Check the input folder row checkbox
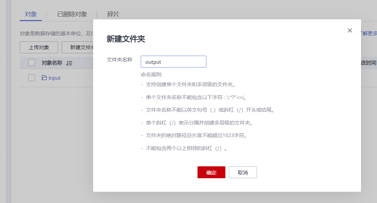Image resolution: width=377 pixels, height=203 pixels. [x=32, y=78]
